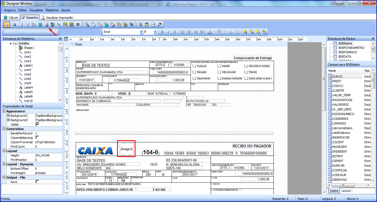Collapse the Detalhe tree node
Screen dimensions: 377x202
click(10, 43)
